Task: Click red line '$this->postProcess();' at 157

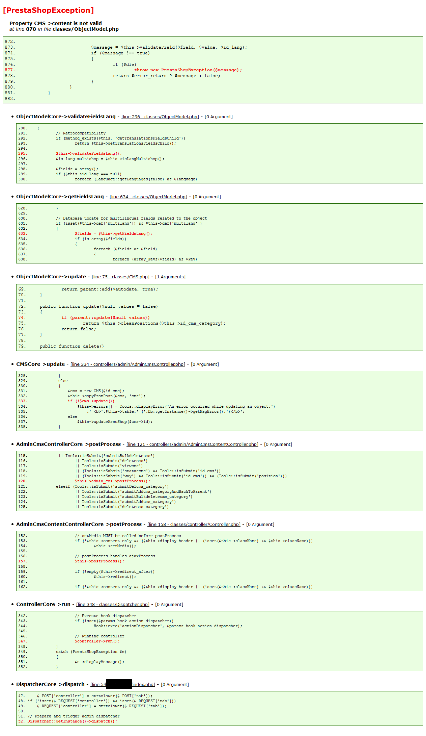Action: point(100,561)
